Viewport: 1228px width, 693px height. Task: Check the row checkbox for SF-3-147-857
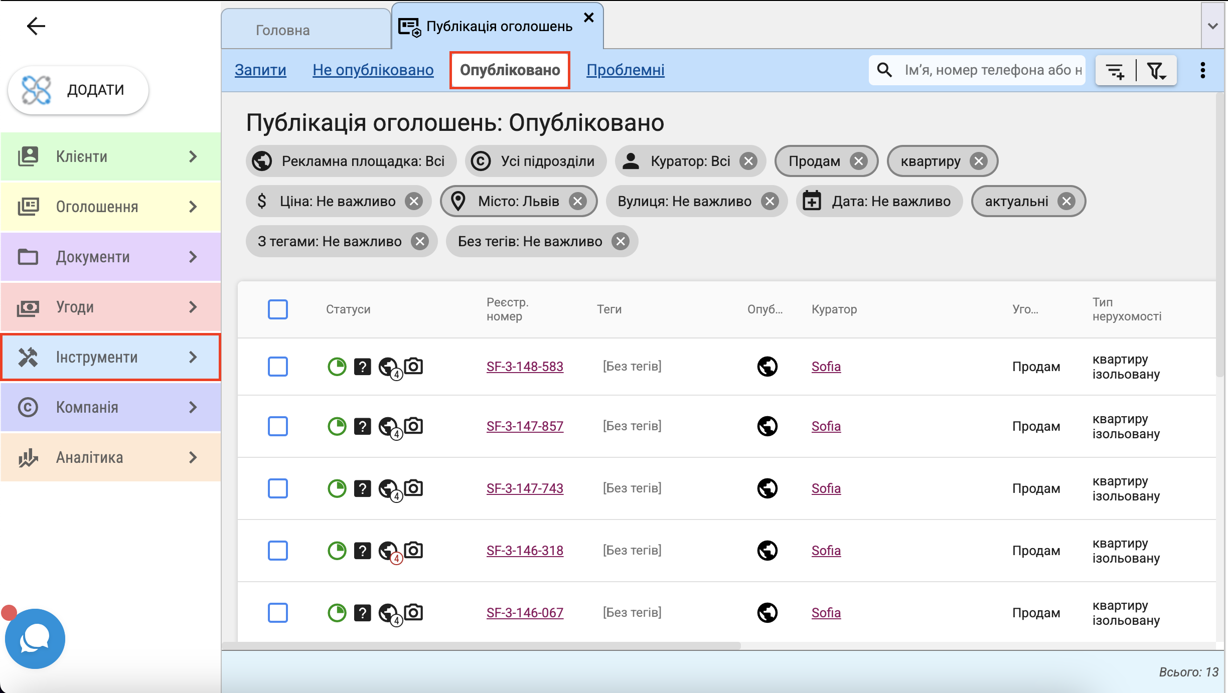277,426
